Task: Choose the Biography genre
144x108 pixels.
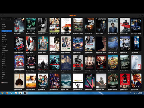Action: (x=4, y=44)
